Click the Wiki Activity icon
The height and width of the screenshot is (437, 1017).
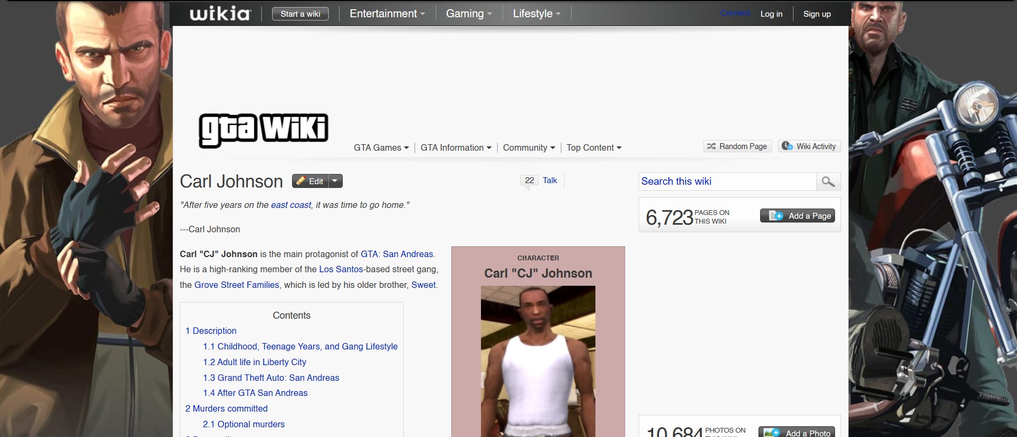pos(787,146)
